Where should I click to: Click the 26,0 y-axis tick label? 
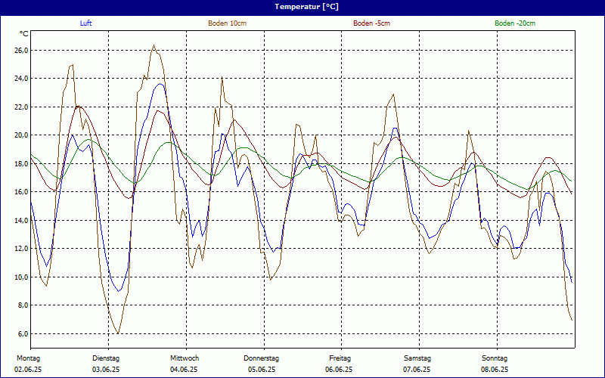(20, 50)
